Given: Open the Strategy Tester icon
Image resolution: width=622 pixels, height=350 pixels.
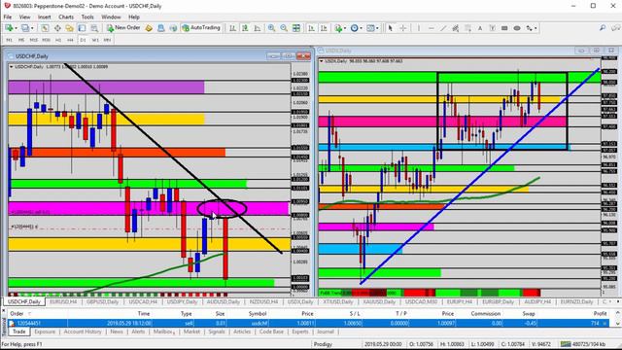Looking at the screenshot, I should 94,28.
